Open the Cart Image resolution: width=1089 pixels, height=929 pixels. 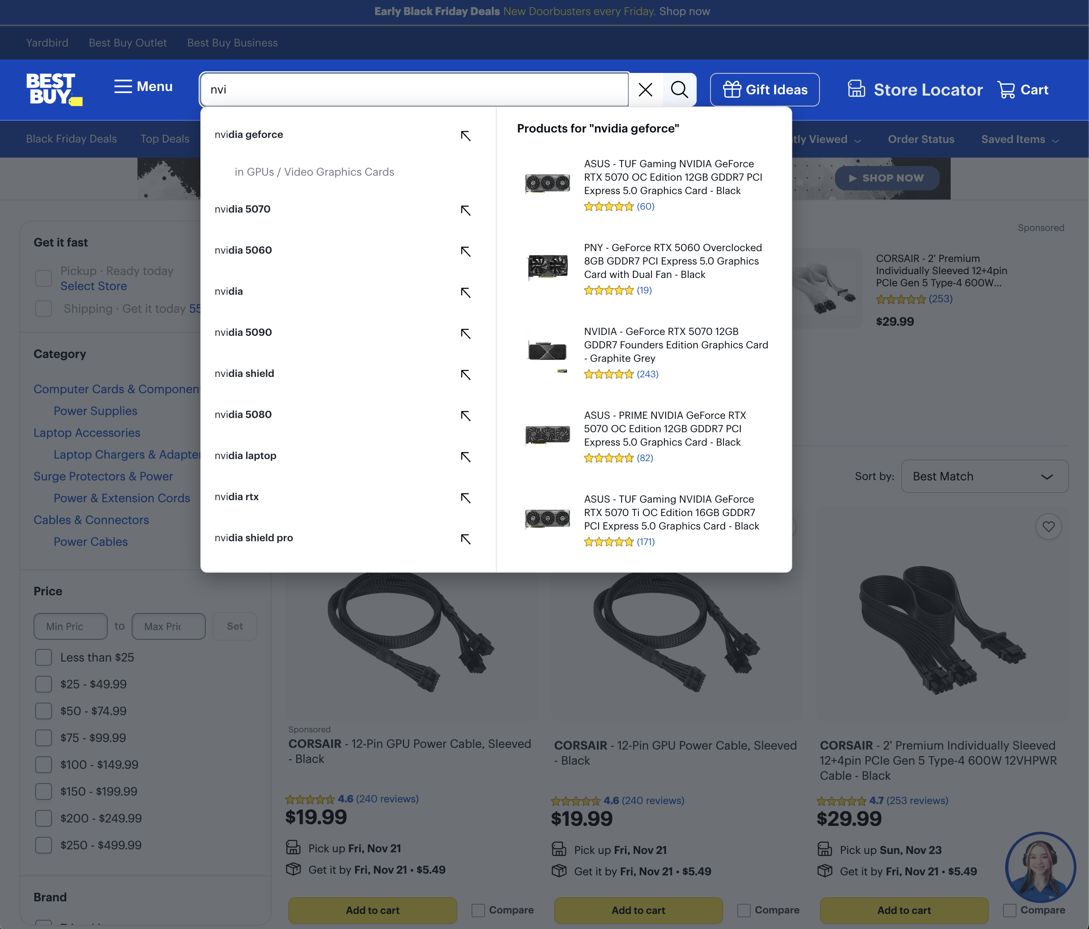pyautogui.click(x=1022, y=89)
